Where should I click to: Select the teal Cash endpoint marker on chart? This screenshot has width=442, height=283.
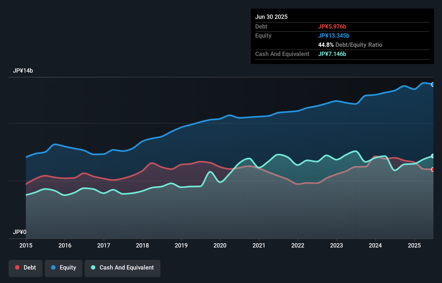click(x=433, y=156)
